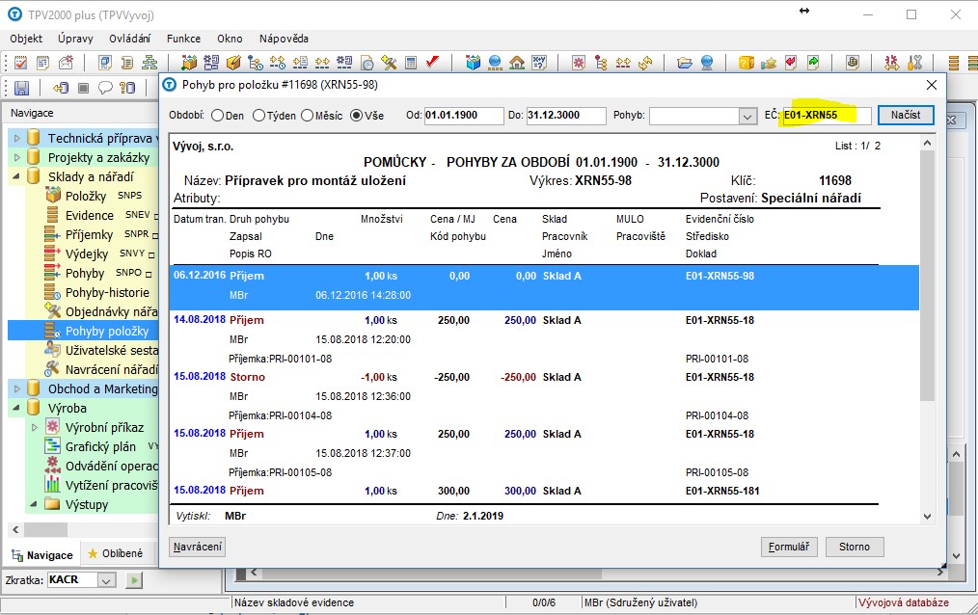Image resolution: width=978 pixels, height=615 pixels.
Task: Click the report vertical scrollbar thumb
Action: coord(928,275)
